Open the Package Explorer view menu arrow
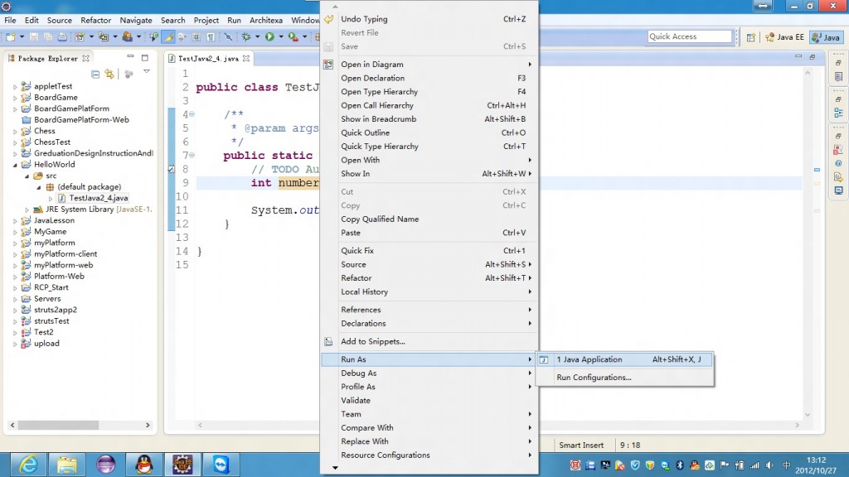 click(x=147, y=73)
